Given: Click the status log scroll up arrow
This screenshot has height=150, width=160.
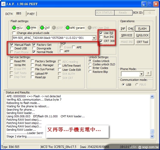Looking at the screenshot, I should [x=152, y=97].
